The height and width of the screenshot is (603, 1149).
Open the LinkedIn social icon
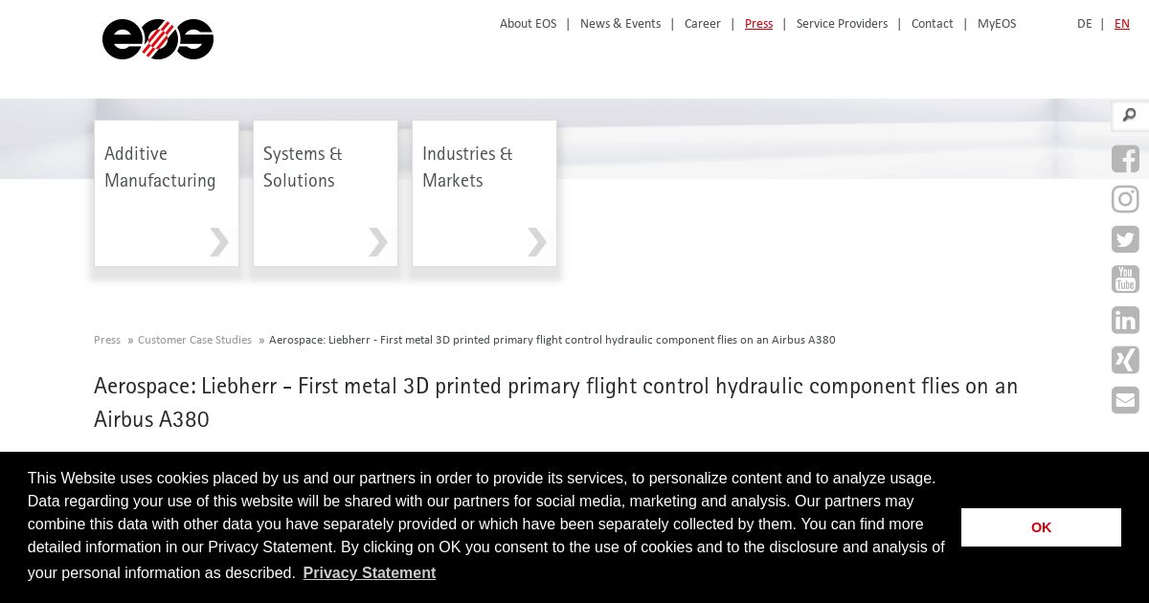[1125, 320]
